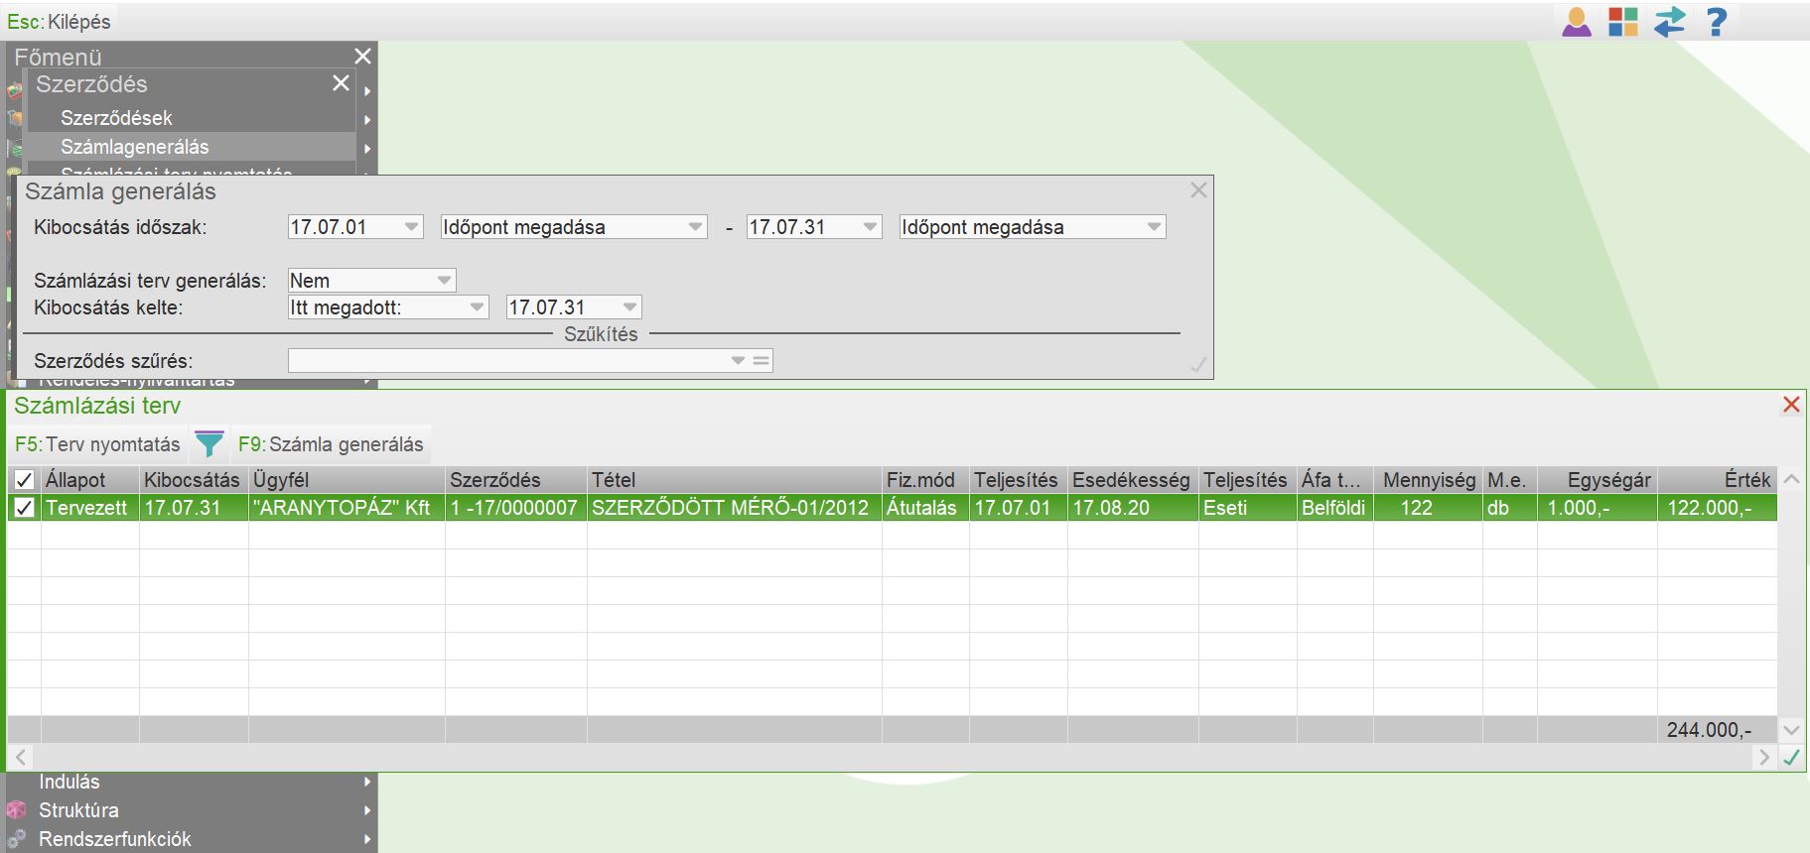Image resolution: width=1810 pixels, height=853 pixels.
Task: Open help question mark icon
Action: coord(1717,22)
